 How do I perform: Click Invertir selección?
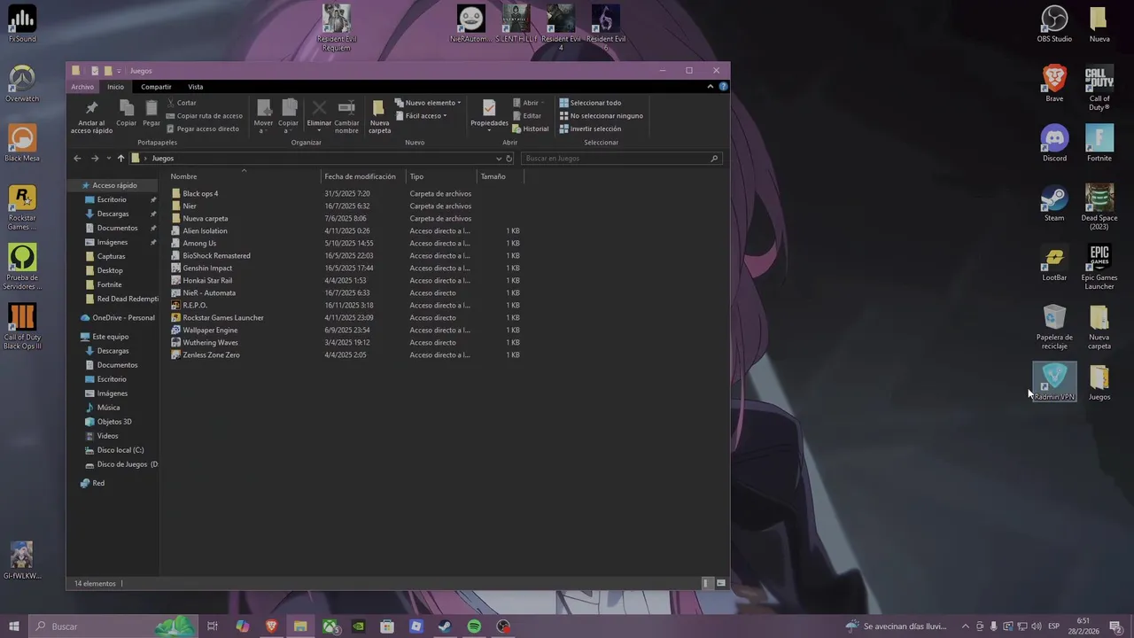(x=590, y=128)
